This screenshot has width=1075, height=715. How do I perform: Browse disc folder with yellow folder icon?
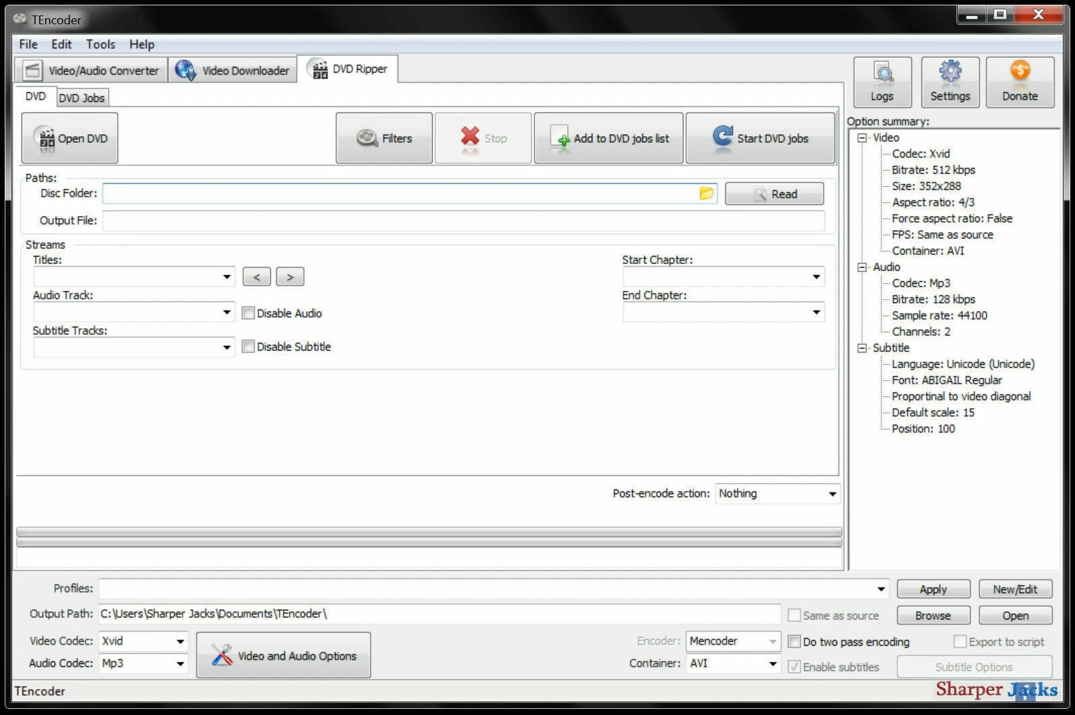(x=706, y=193)
